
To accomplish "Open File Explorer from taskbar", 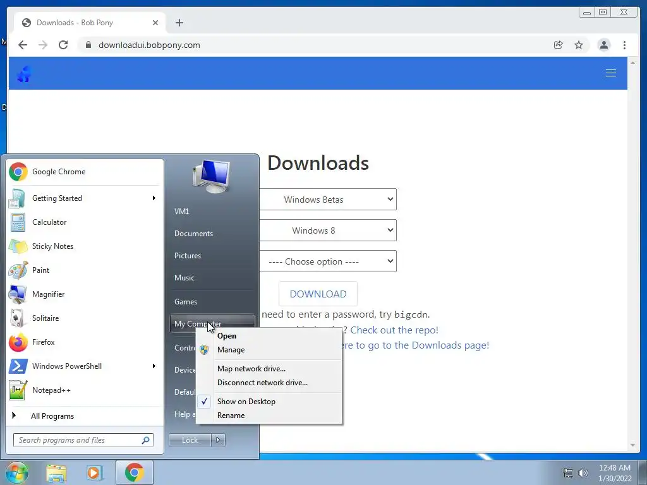I will [56, 472].
